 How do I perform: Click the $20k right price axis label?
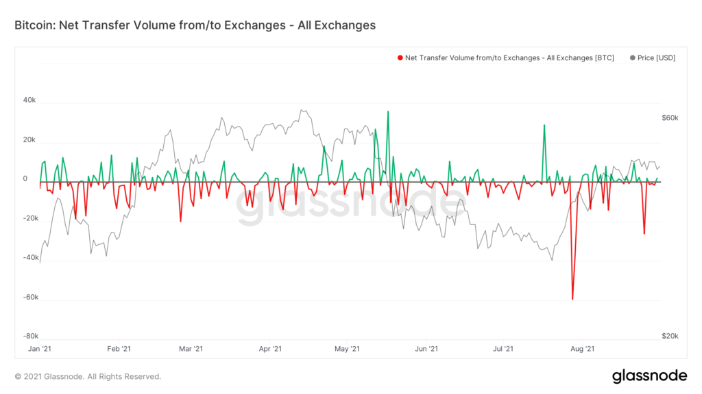coord(670,336)
